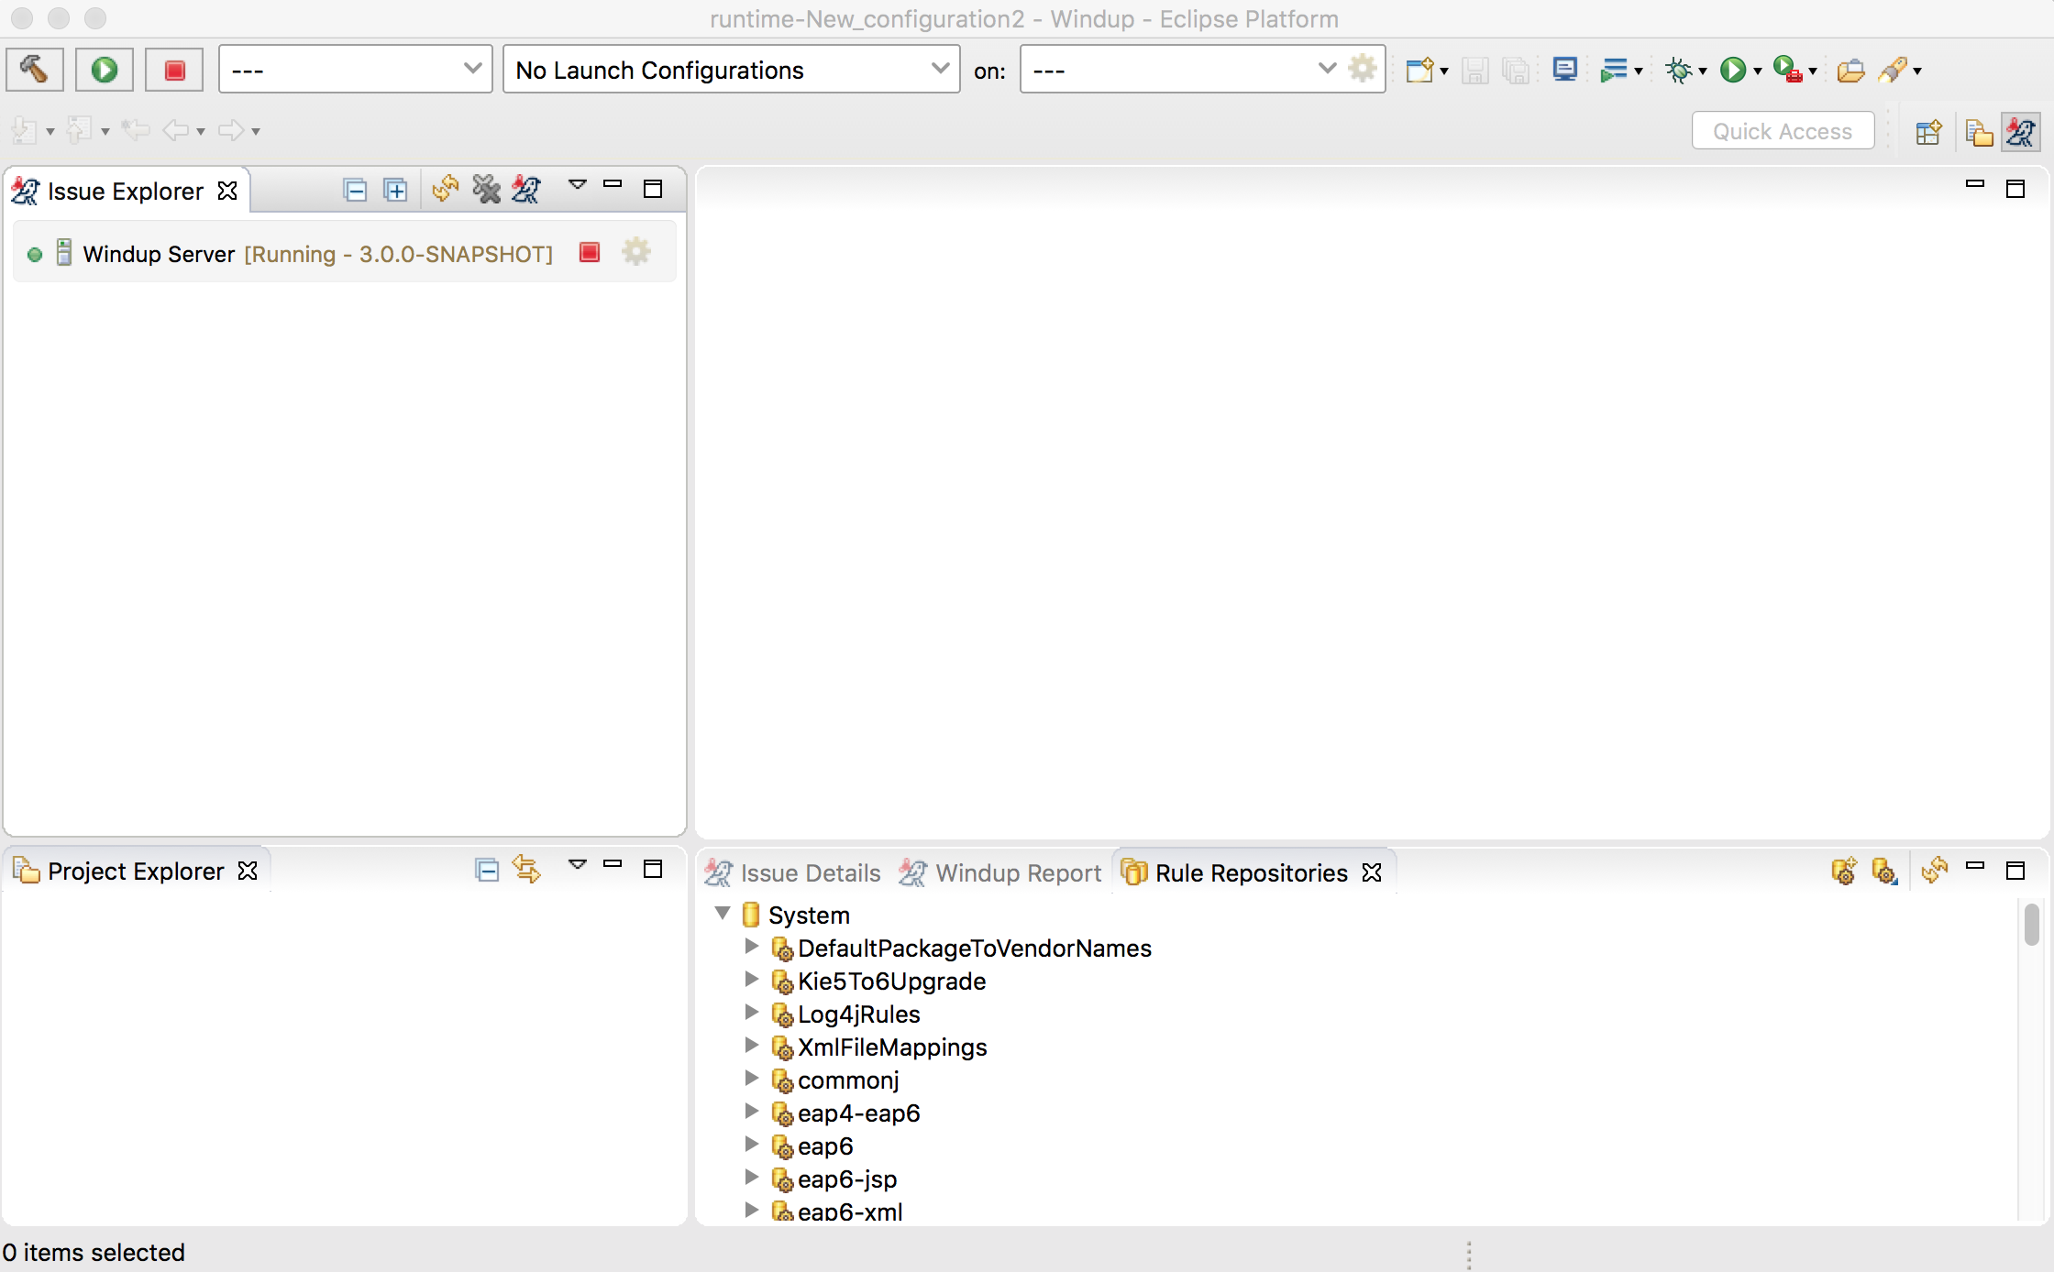Click the Rule Repositories panel icon
Image resolution: width=2054 pixels, height=1272 pixels.
(1130, 872)
